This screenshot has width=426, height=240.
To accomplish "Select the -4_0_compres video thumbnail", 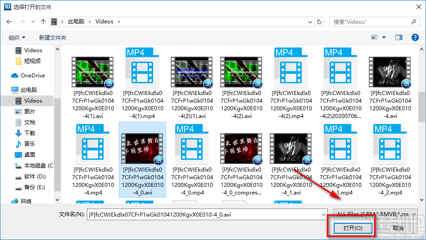I will [x=241, y=149].
